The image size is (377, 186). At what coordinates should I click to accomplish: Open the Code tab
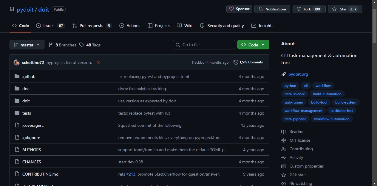point(20,26)
